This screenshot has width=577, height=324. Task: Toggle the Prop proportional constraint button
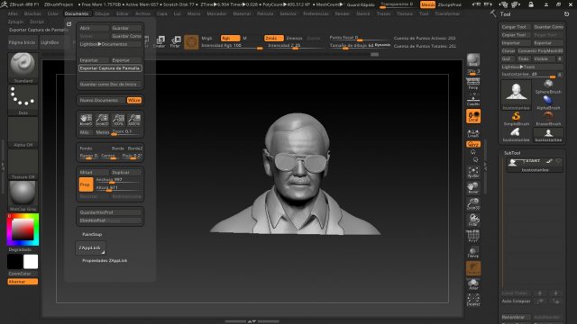pyautogui.click(x=86, y=184)
